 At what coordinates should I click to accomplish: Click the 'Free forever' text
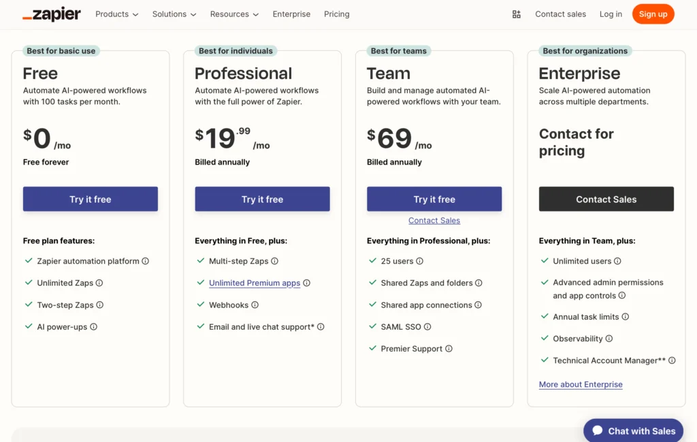[x=46, y=162]
